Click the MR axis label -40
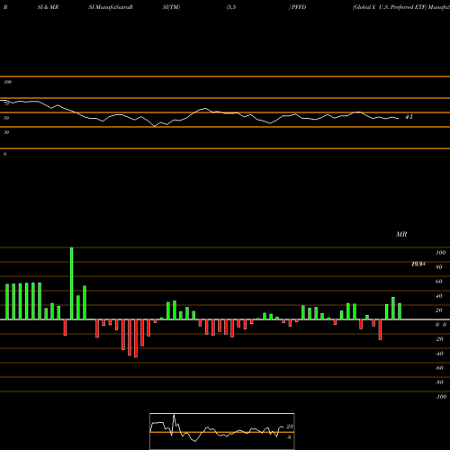 439,354
